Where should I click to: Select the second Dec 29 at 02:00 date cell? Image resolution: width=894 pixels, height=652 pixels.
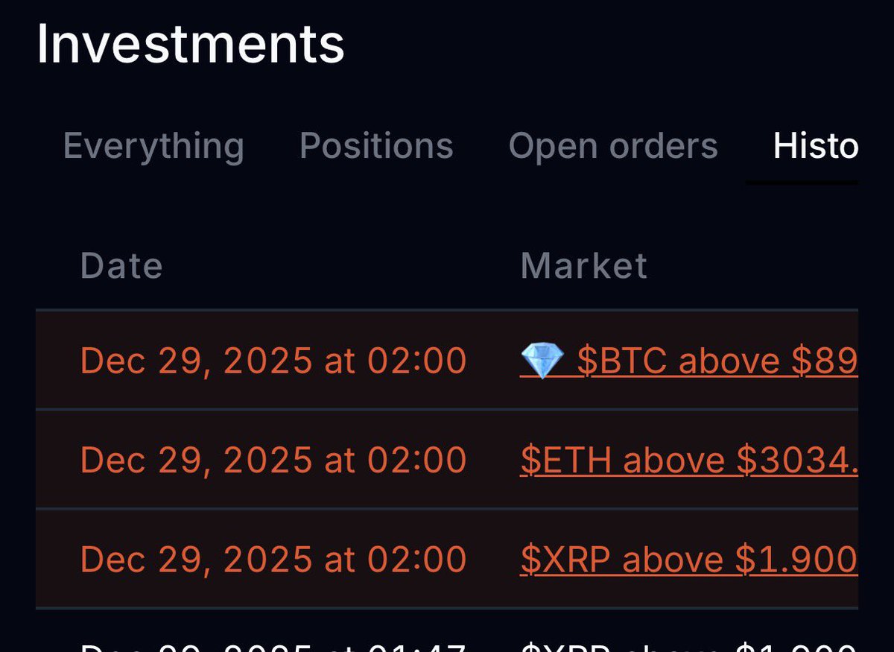coord(274,459)
